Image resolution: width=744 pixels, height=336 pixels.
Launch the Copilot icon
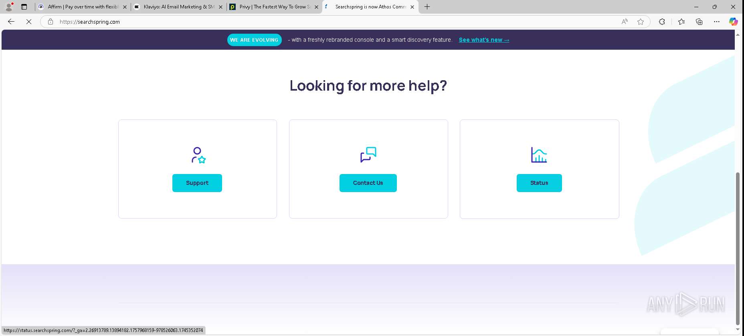733,22
